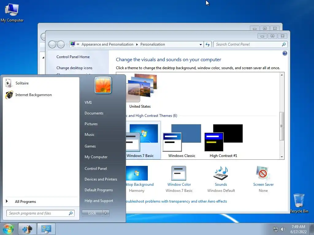Click the Help question mark icon
Viewport: 314px width, 235px height.
click(285, 53)
